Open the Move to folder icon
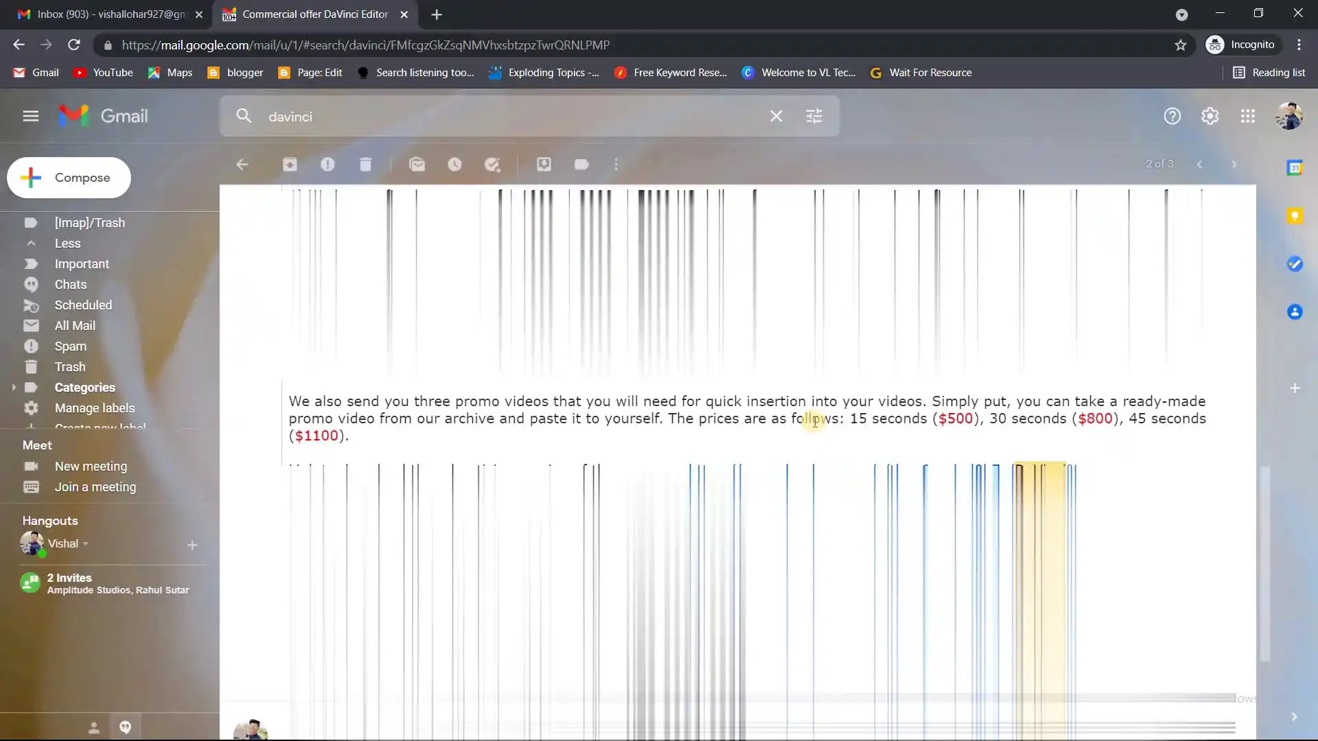This screenshot has width=1318, height=741. (x=544, y=165)
